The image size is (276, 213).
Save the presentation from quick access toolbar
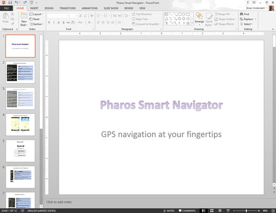coord(10,3)
